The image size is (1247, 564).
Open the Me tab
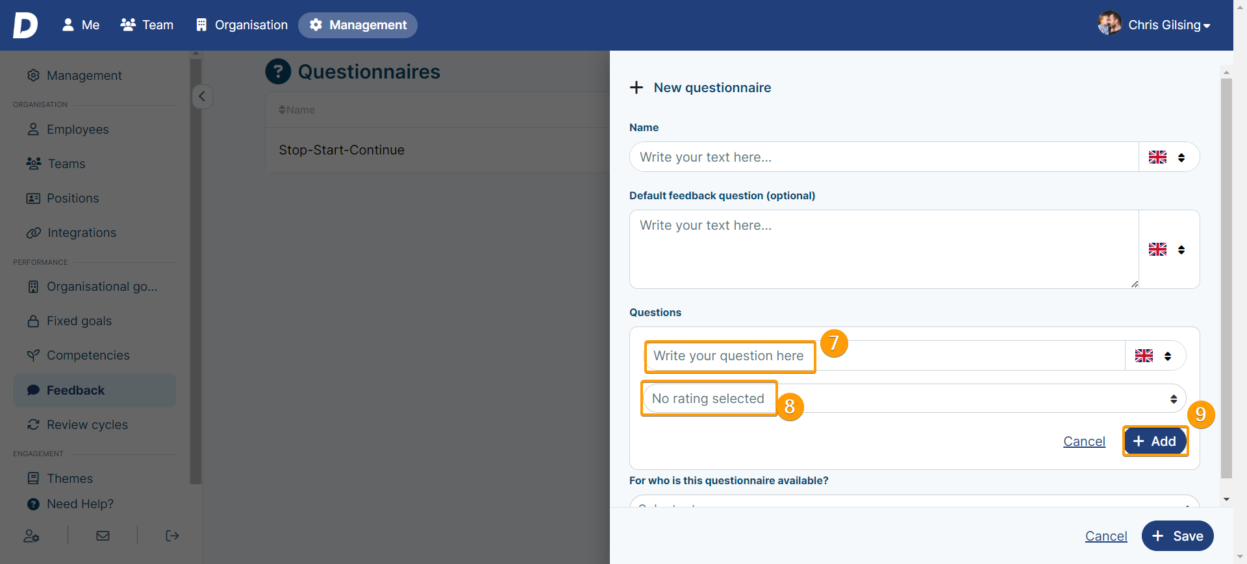[x=81, y=25]
